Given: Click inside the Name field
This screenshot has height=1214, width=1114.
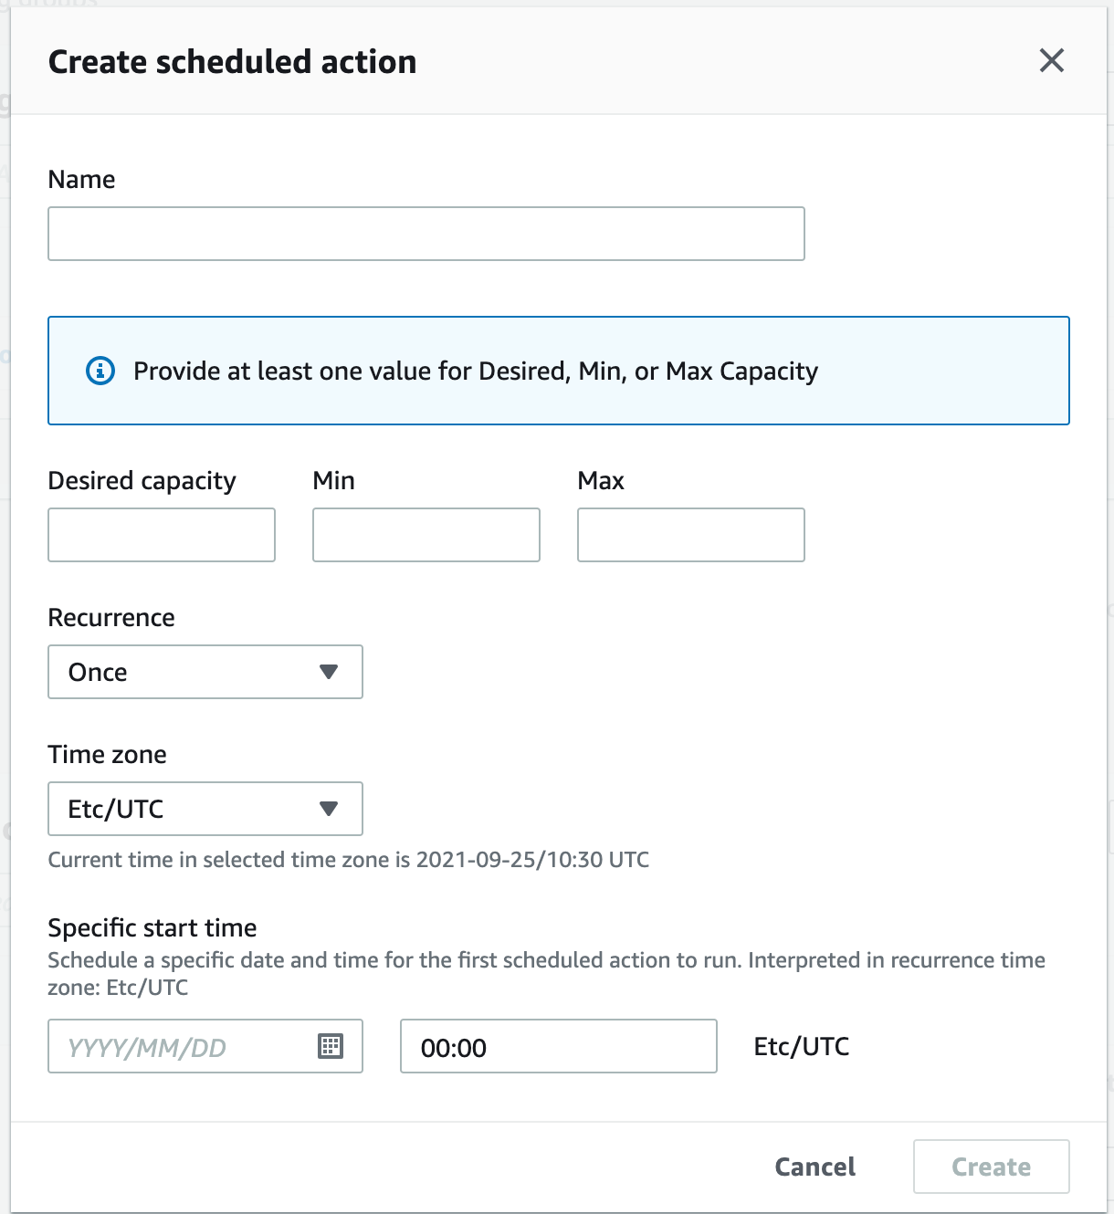Looking at the screenshot, I should [426, 234].
